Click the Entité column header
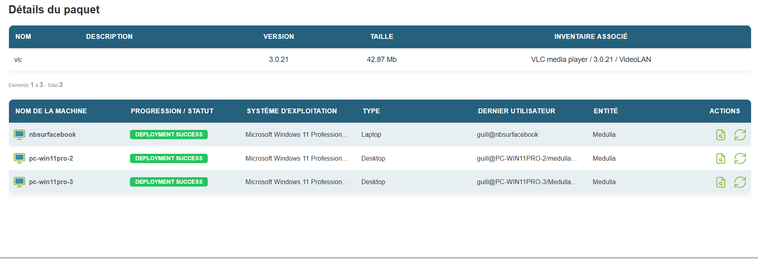The height and width of the screenshot is (259, 758). pos(605,111)
